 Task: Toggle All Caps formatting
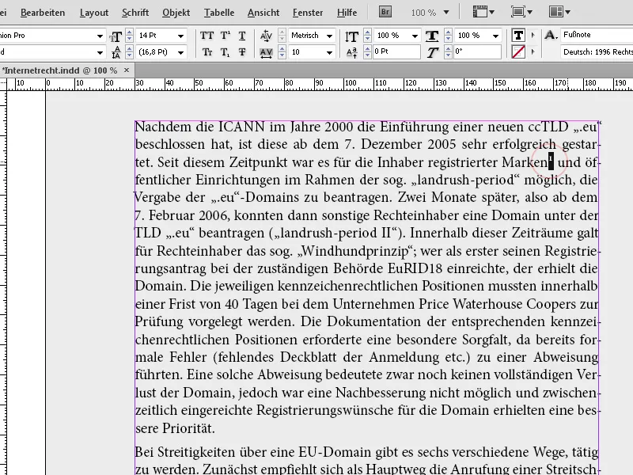pos(207,35)
